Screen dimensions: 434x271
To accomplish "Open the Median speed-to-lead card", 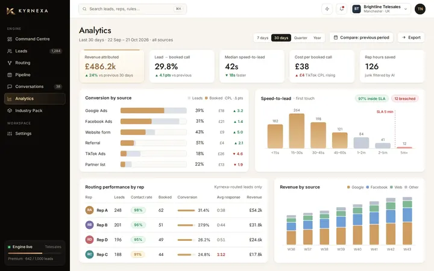I will 252,66.
